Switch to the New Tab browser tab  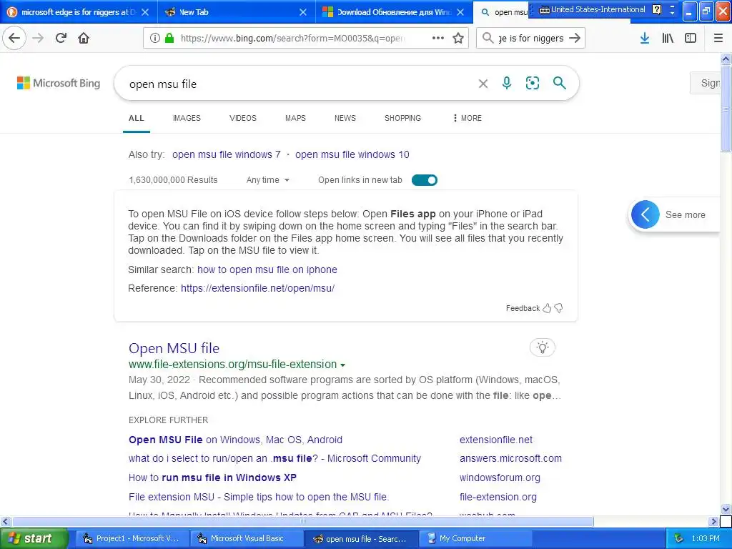[x=237, y=12]
